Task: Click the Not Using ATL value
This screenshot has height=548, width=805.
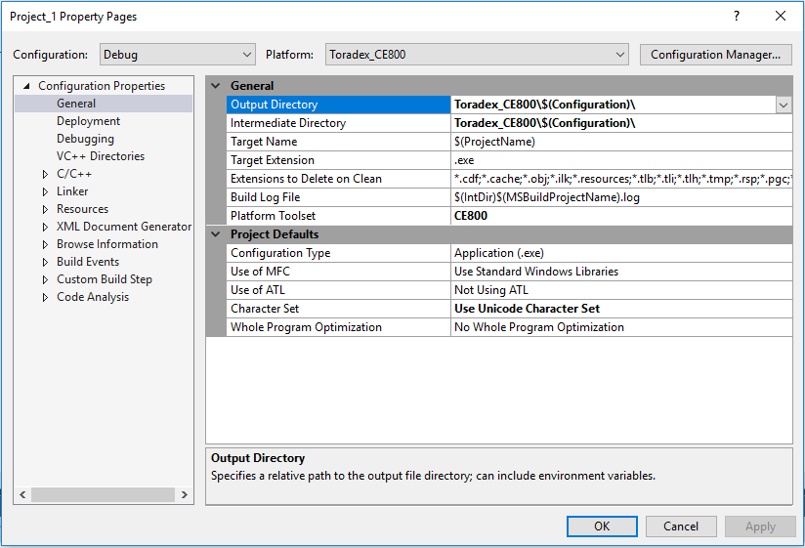Action: (490, 290)
